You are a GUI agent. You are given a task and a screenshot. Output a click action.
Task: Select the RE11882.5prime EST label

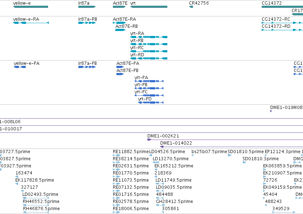click(x=131, y=152)
